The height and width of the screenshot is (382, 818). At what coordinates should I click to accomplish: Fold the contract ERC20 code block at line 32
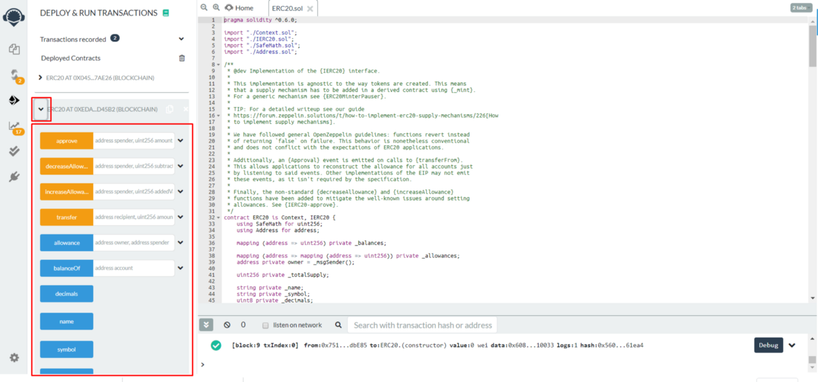click(x=219, y=218)
